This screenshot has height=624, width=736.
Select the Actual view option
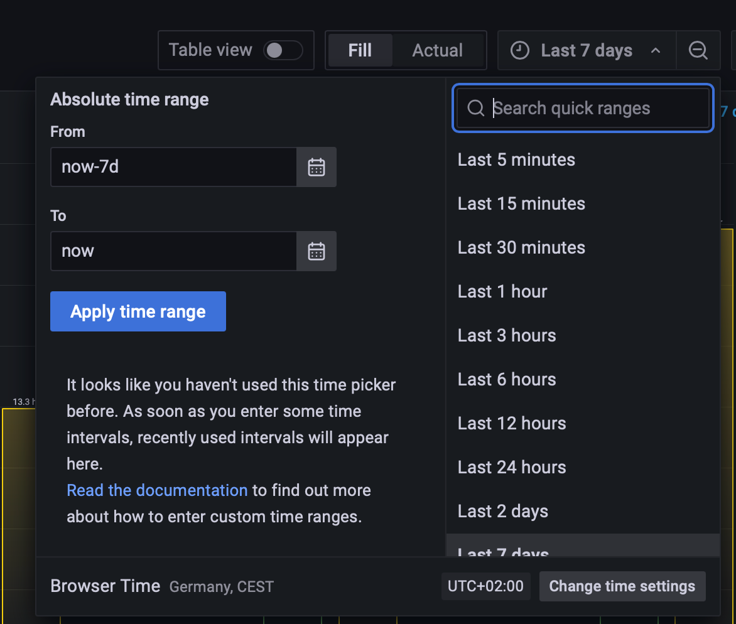point(437,50)
